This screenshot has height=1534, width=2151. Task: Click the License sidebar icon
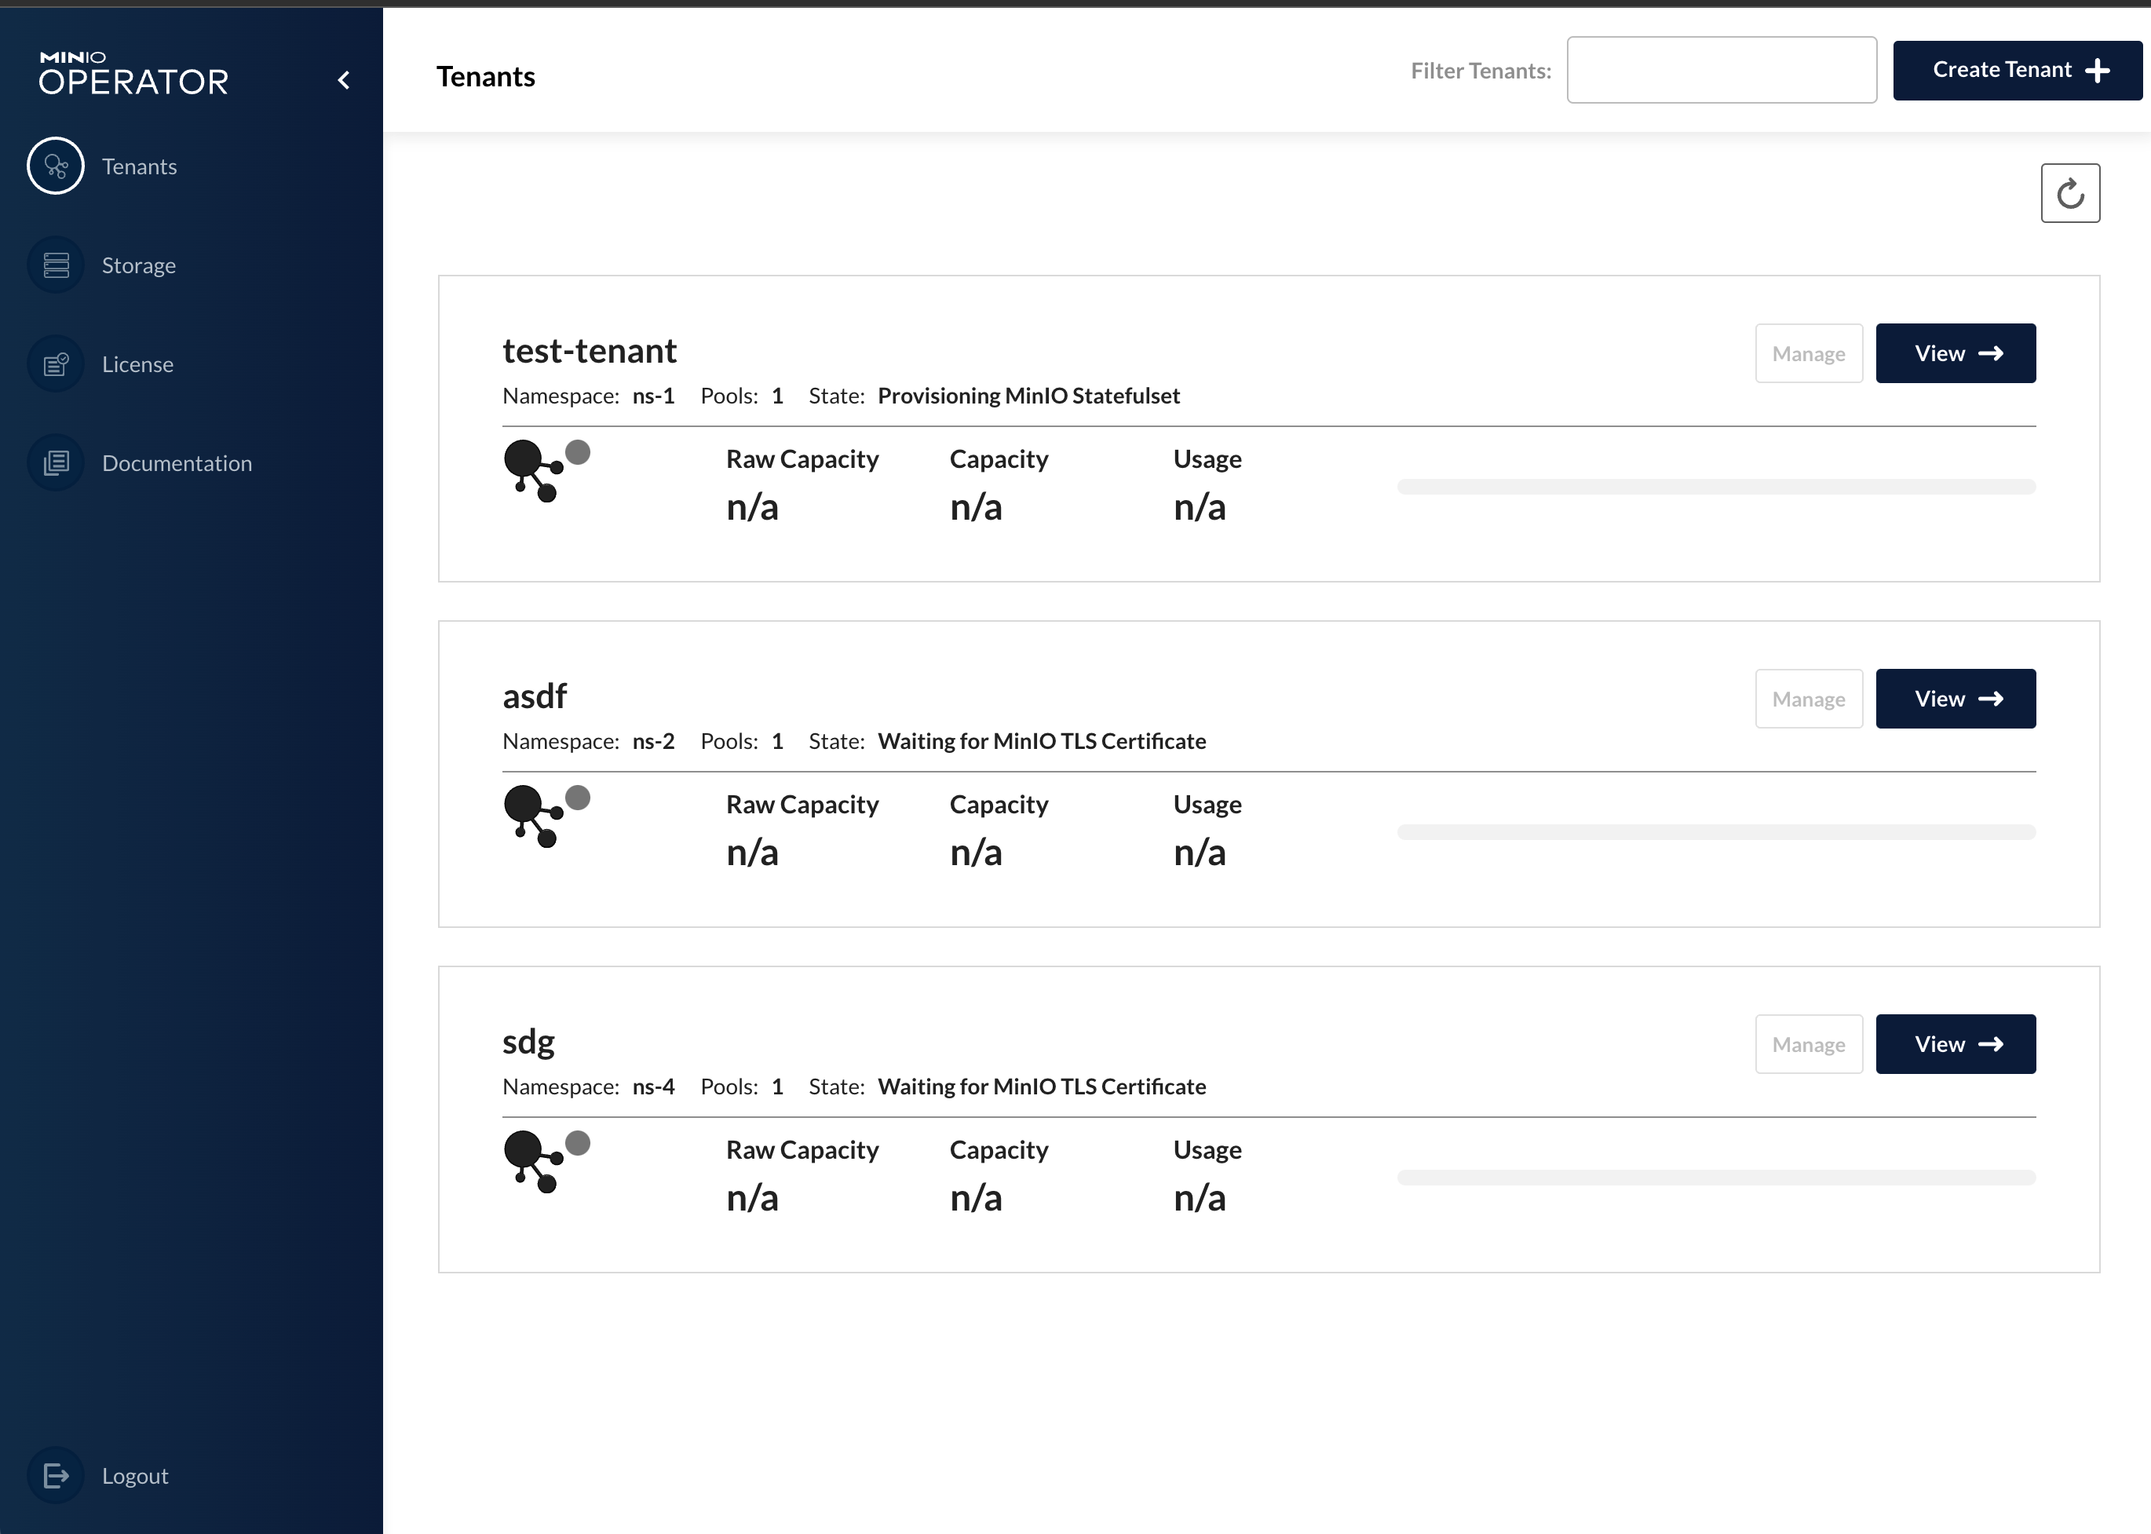pyautogui.click(x=56, y=363)
